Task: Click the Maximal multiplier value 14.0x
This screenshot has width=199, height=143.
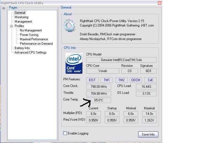Action: tap(149, 114)
